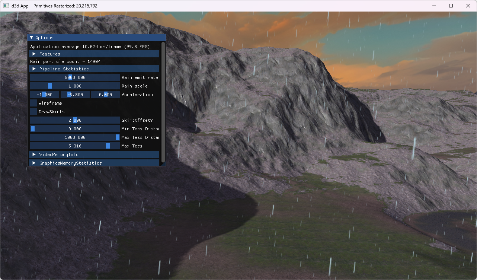Viewport: 477px width, 280px height.
Task: Click the Pipeline Statistics arrow icon
Action: pos(34,69)
